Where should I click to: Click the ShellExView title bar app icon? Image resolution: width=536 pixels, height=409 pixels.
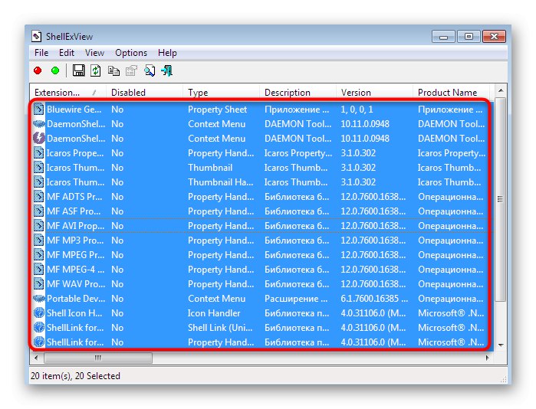[37, 36]
